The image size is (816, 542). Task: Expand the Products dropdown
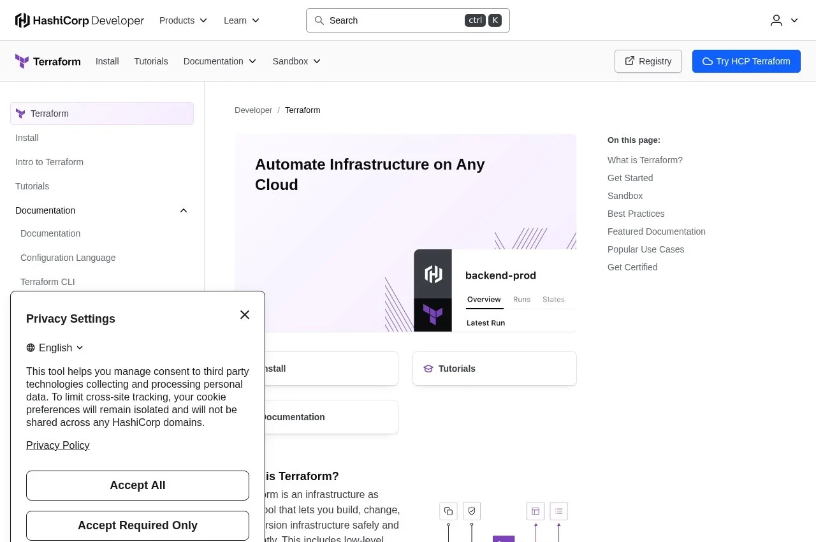[x=184, y=20]
